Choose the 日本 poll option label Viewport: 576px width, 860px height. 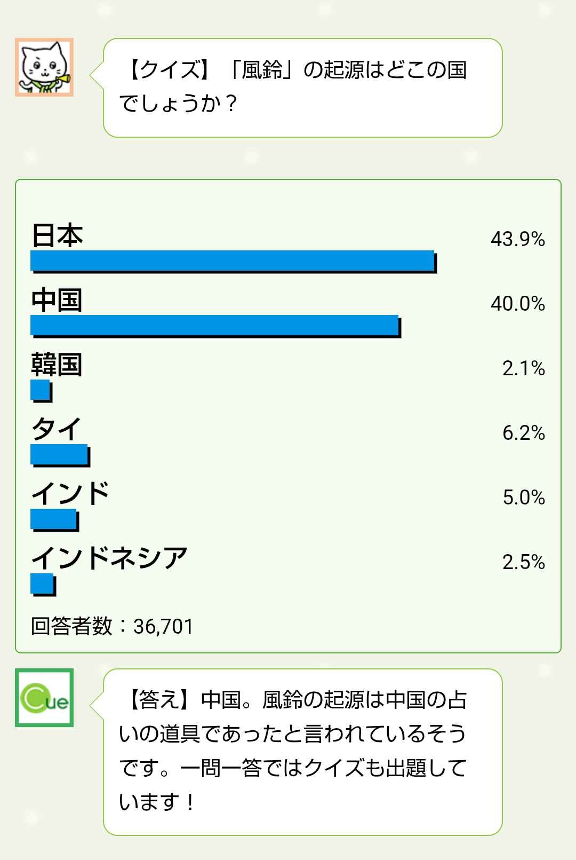coord(58,235)
